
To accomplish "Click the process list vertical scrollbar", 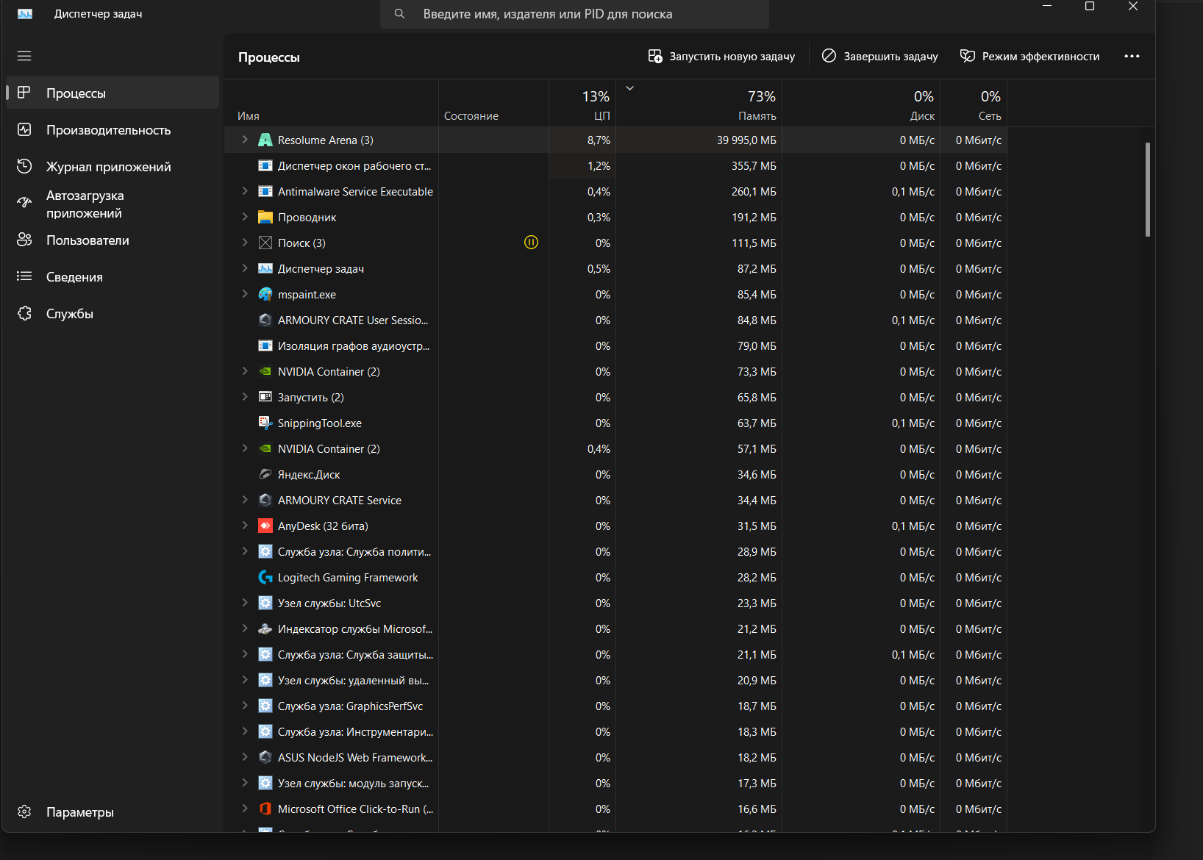I will (x=1147, y=190).
